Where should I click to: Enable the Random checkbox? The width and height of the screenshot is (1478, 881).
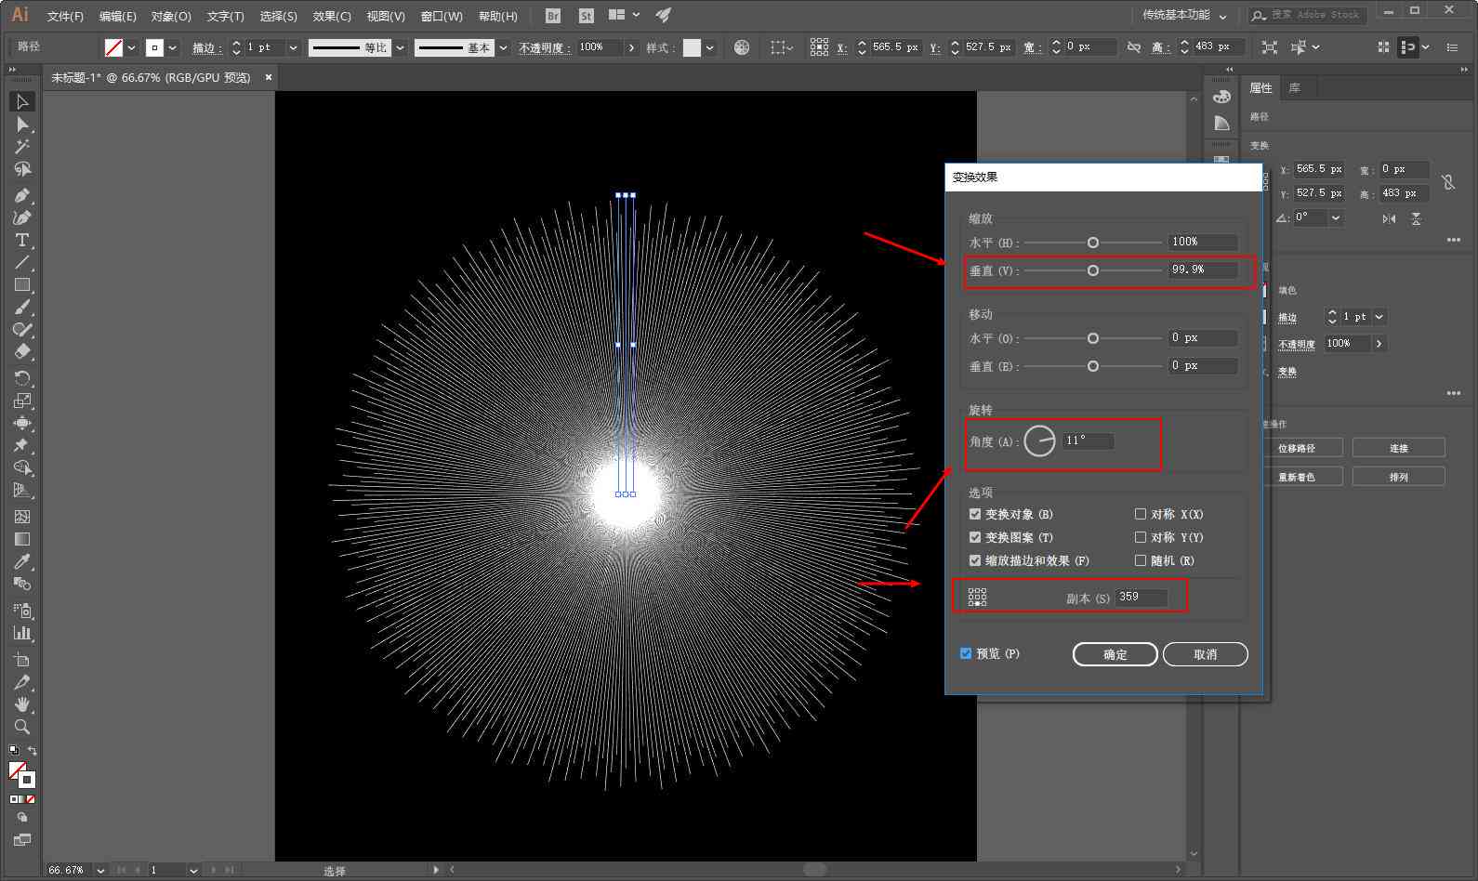tap(1141, 560)
